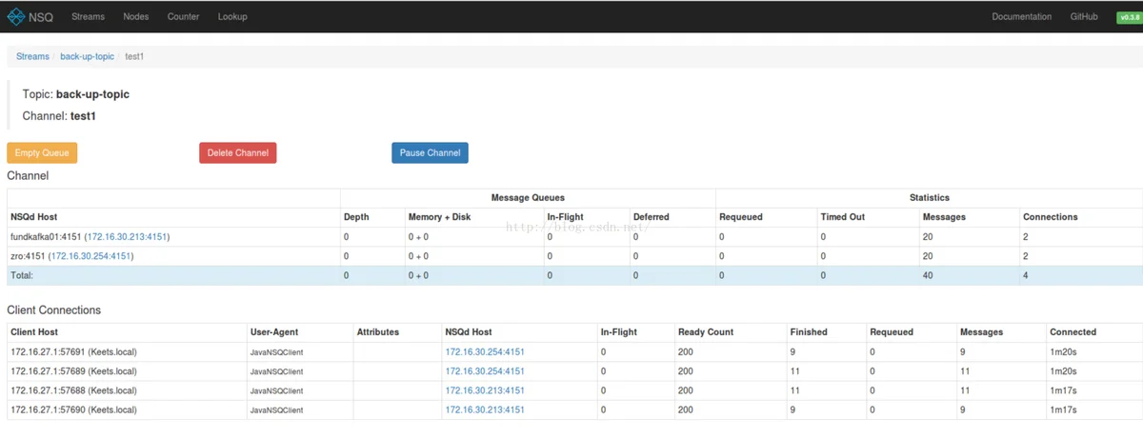Visit the GitHub link
This screenshot has width=1143, height=439.
point(1084,16)
